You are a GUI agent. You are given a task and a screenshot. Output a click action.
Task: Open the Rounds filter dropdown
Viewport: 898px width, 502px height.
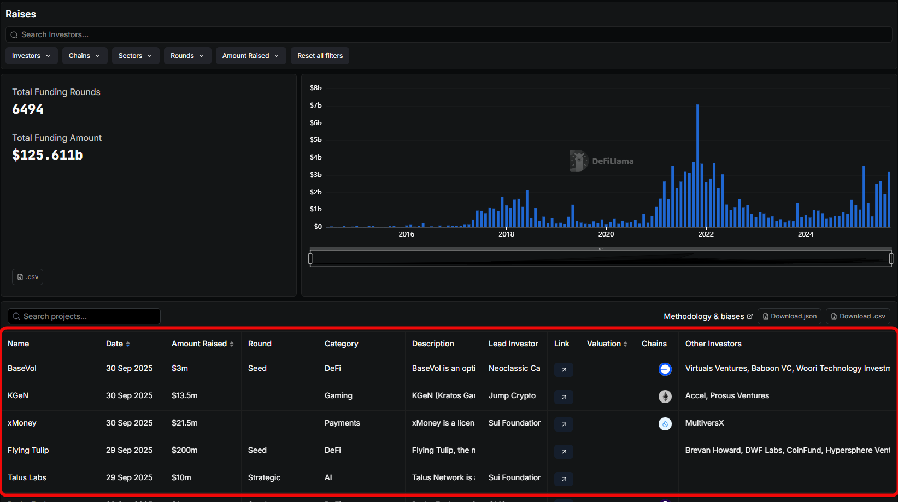click(x=187, y=56)
